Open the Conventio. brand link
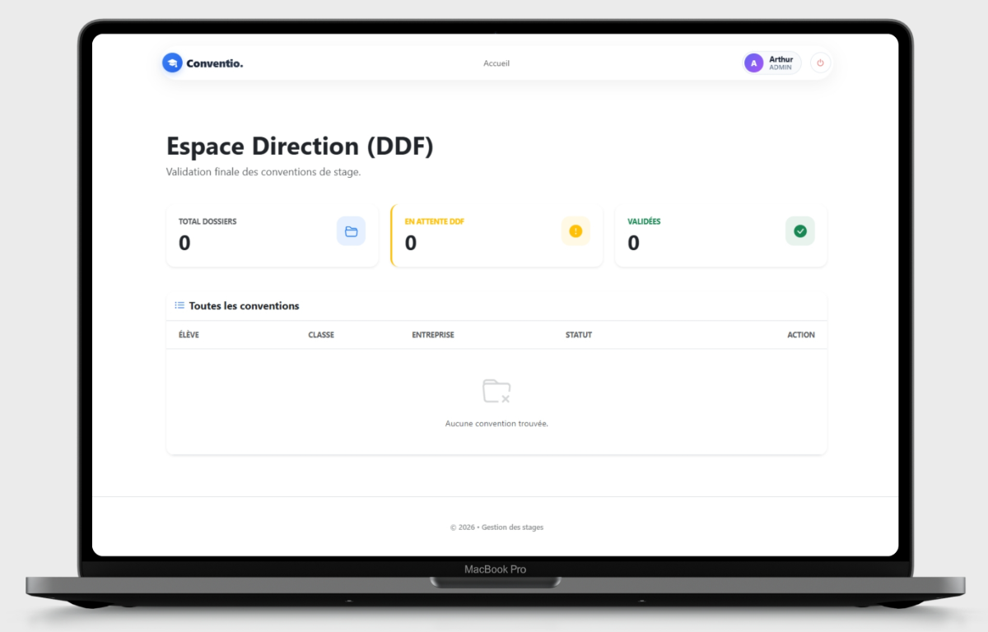 tap(203, 63)
